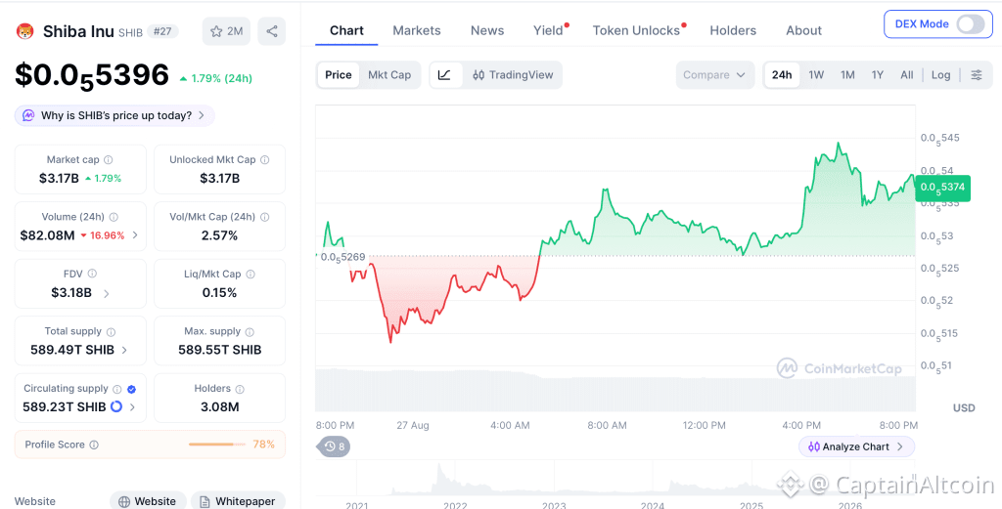The width and height of the screenshot is (1002, 509).
Task: Click the Analyze Chart button
Action: click(856, 446)
